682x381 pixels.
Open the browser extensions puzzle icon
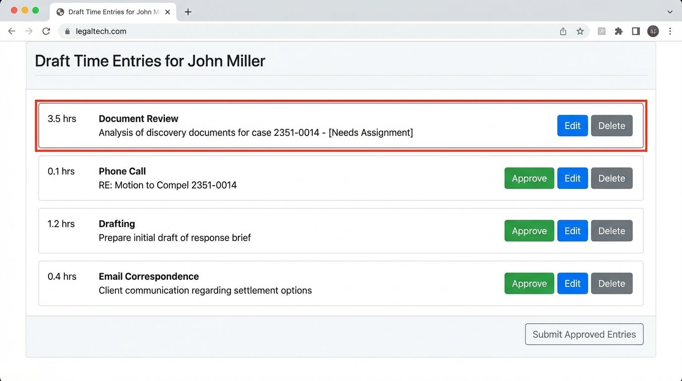coord(618,31)
